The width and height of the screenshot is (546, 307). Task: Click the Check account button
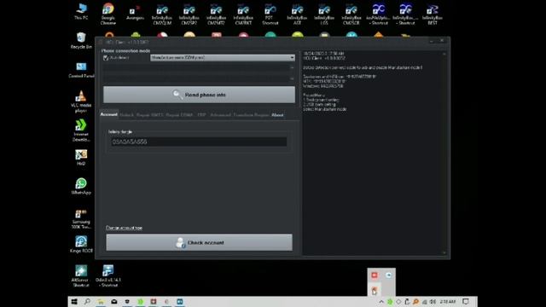[199, 242]
